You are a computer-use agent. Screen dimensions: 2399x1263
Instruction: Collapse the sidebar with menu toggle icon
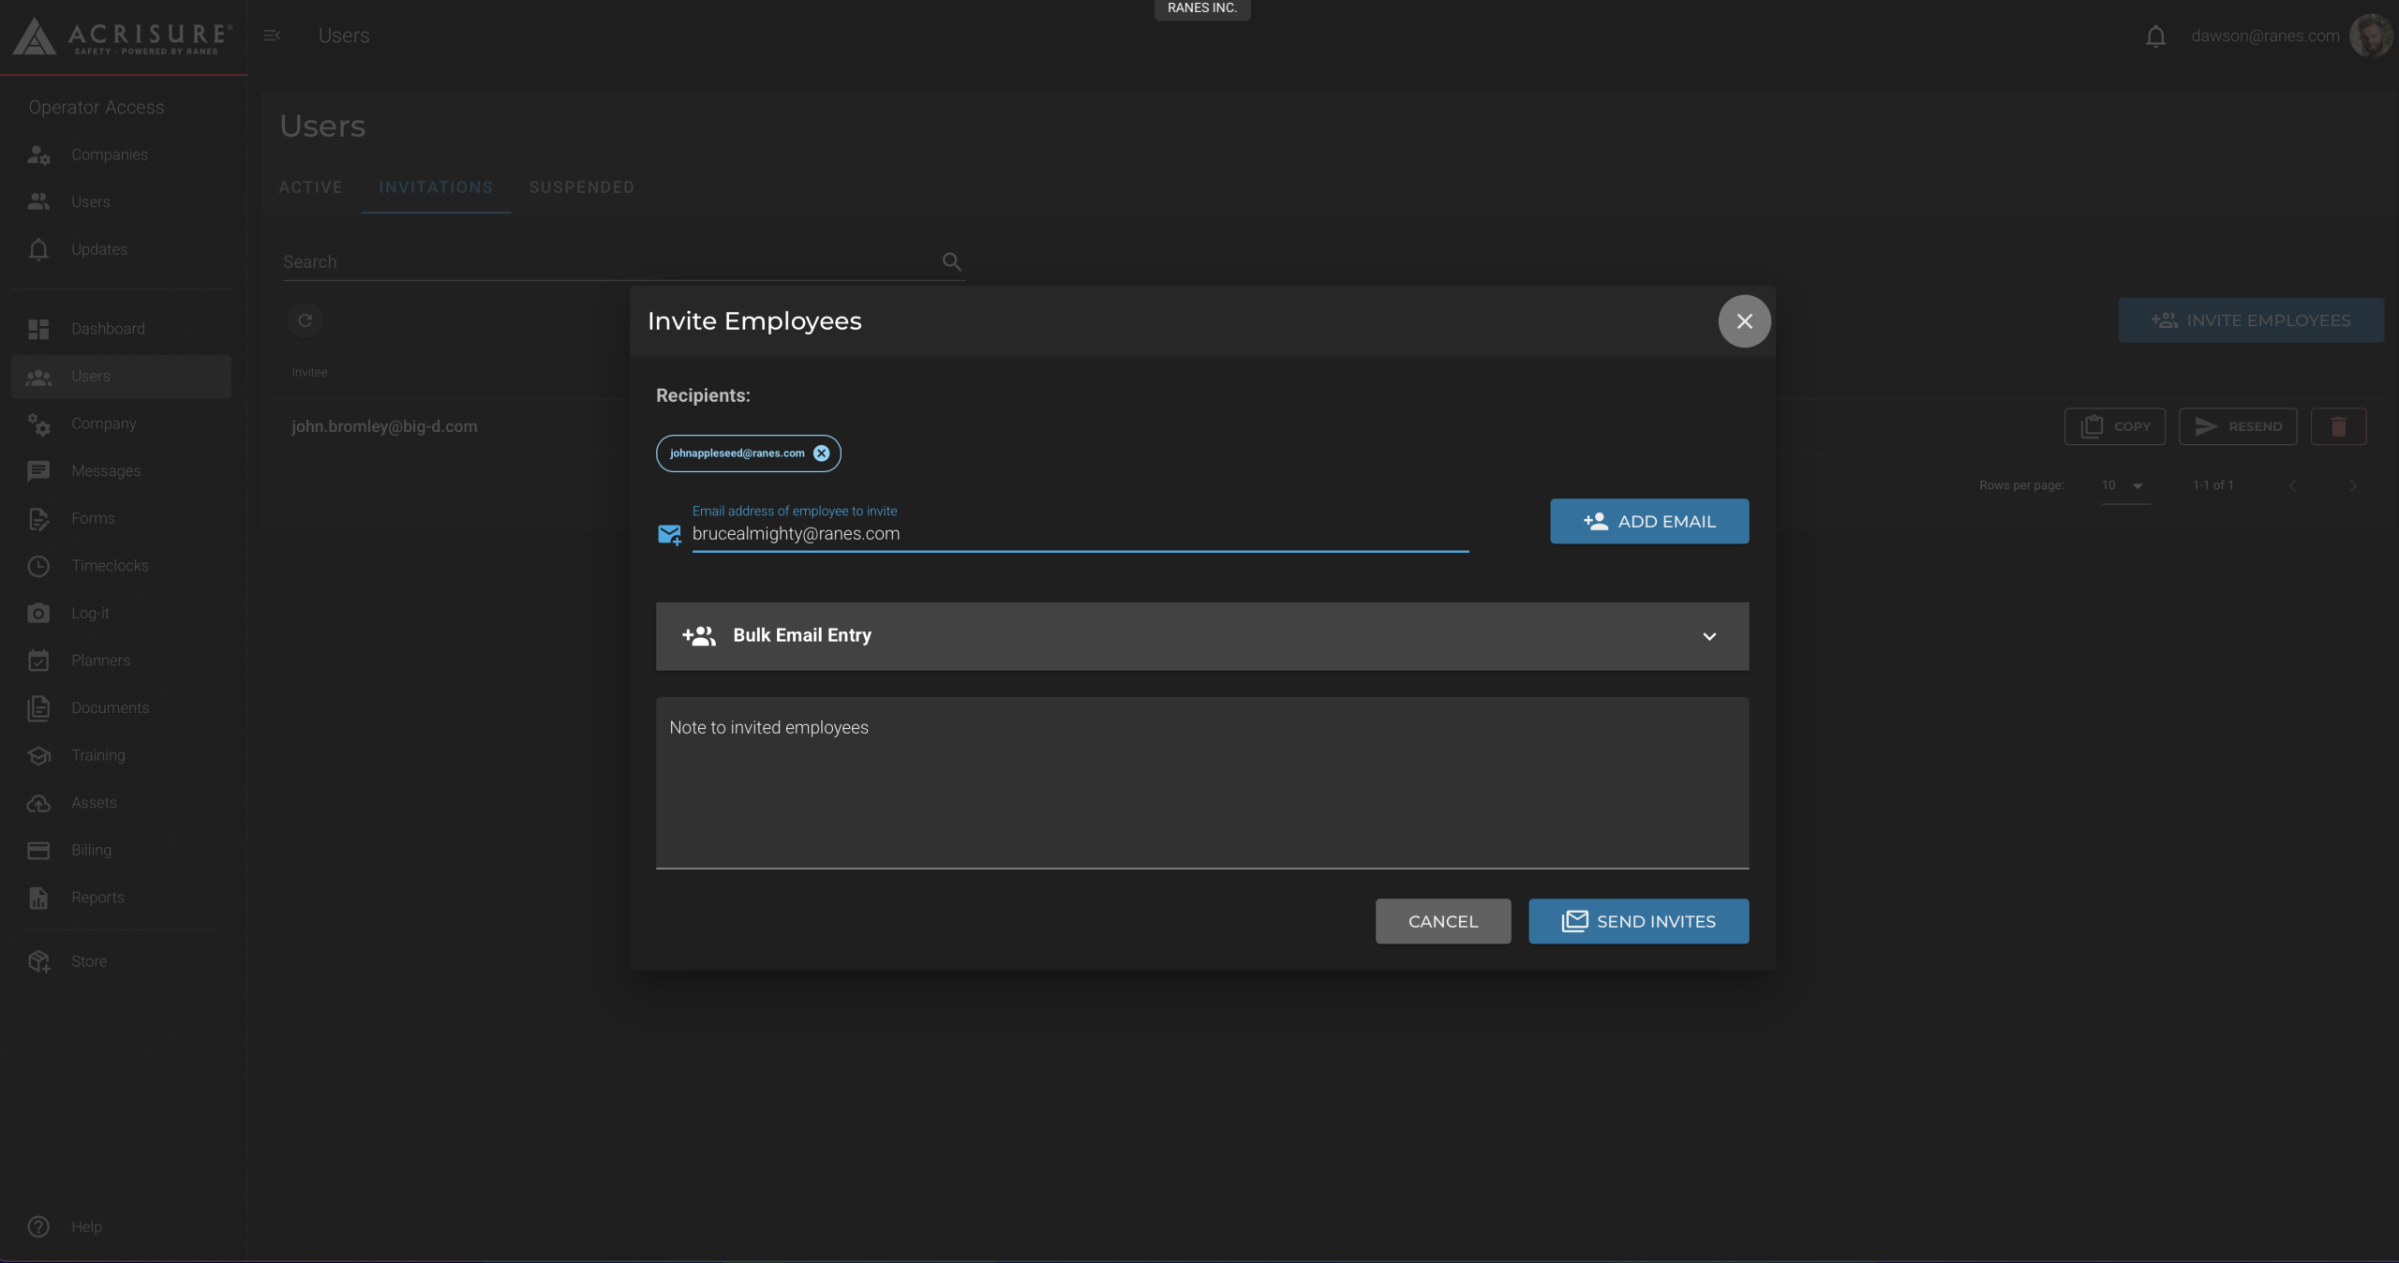click(x=272, y=36)
